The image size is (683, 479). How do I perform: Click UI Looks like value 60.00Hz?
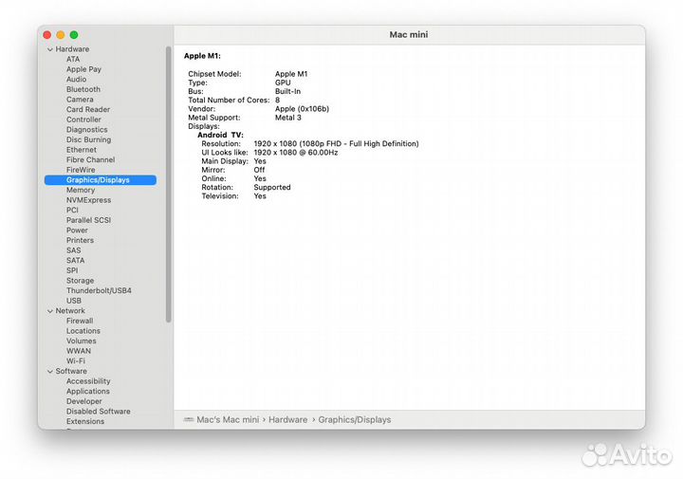296,153
